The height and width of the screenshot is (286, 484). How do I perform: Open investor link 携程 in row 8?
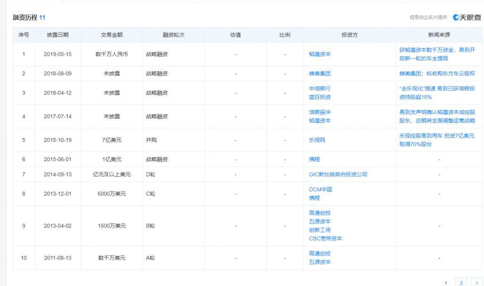tap(314, 198)
